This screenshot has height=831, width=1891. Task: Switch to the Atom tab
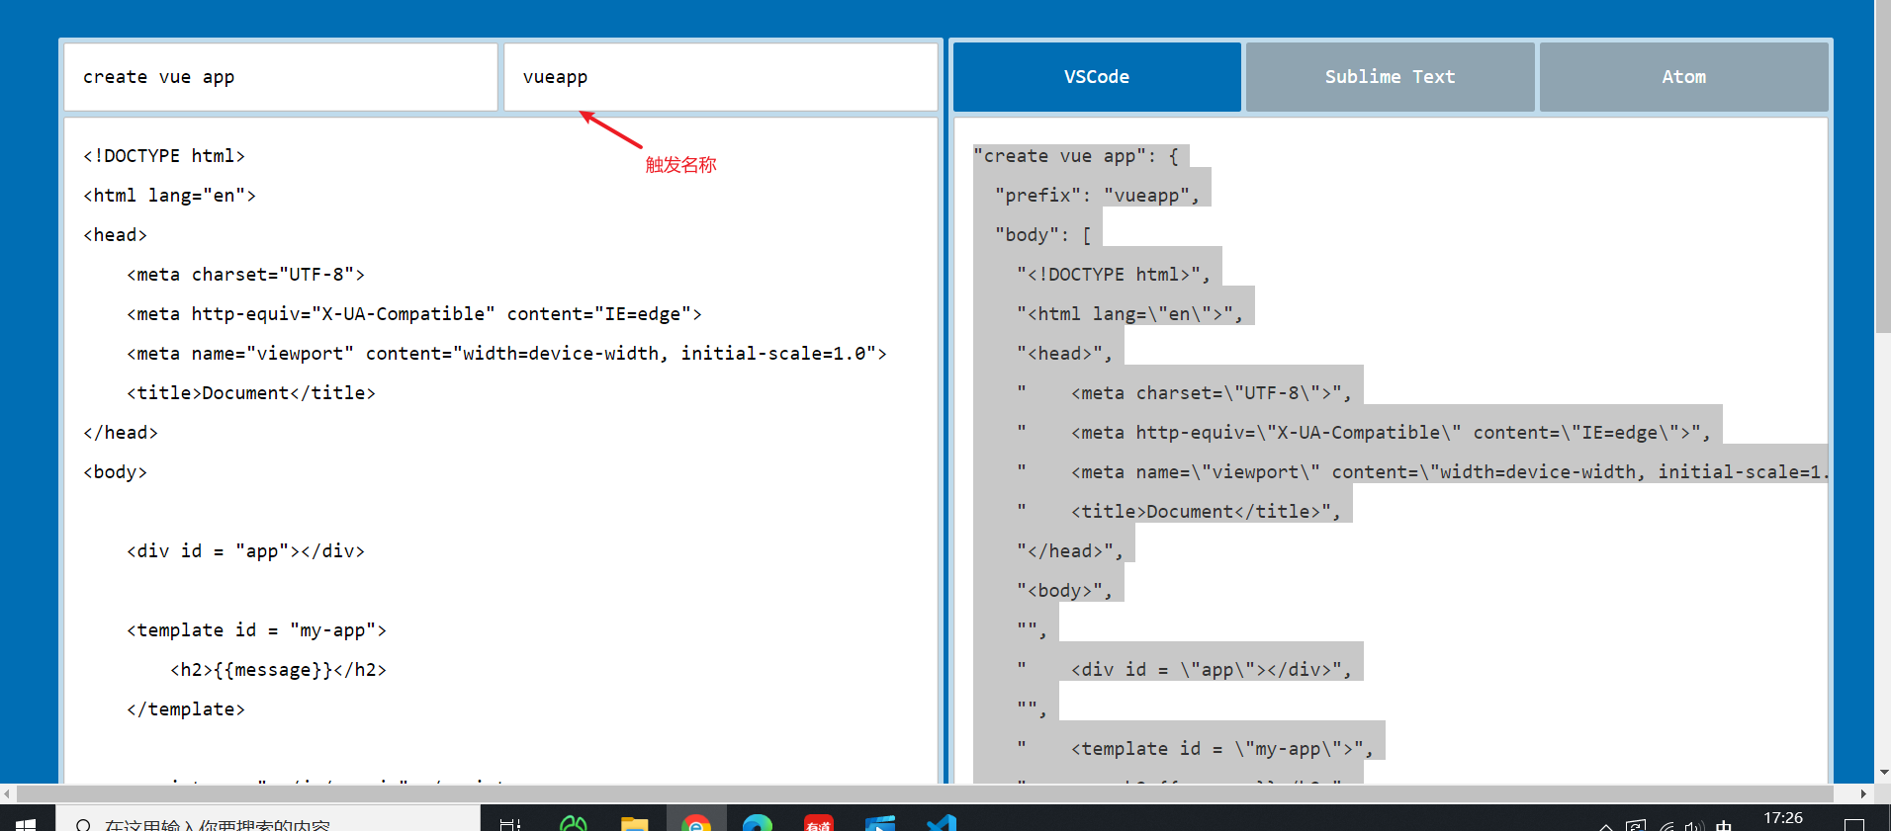[1683, 77]
